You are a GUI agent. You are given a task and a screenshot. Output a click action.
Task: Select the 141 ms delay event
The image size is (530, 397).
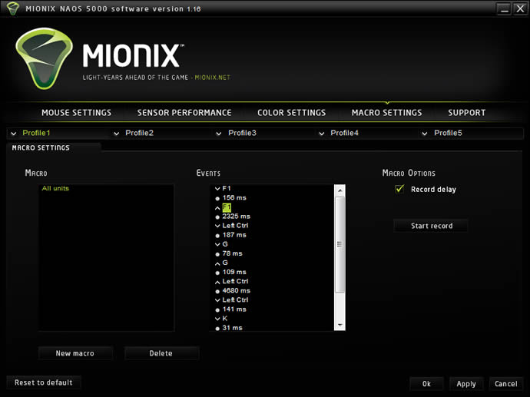(x=234, y=309)
